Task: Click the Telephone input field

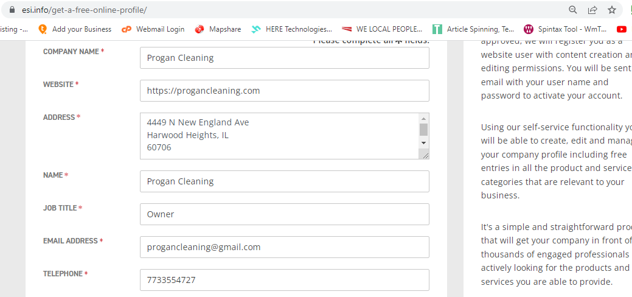Action: (x=285, y=280)
